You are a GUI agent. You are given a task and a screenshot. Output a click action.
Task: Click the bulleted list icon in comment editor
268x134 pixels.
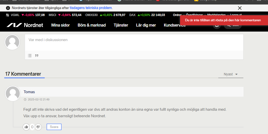coord(30,56)
